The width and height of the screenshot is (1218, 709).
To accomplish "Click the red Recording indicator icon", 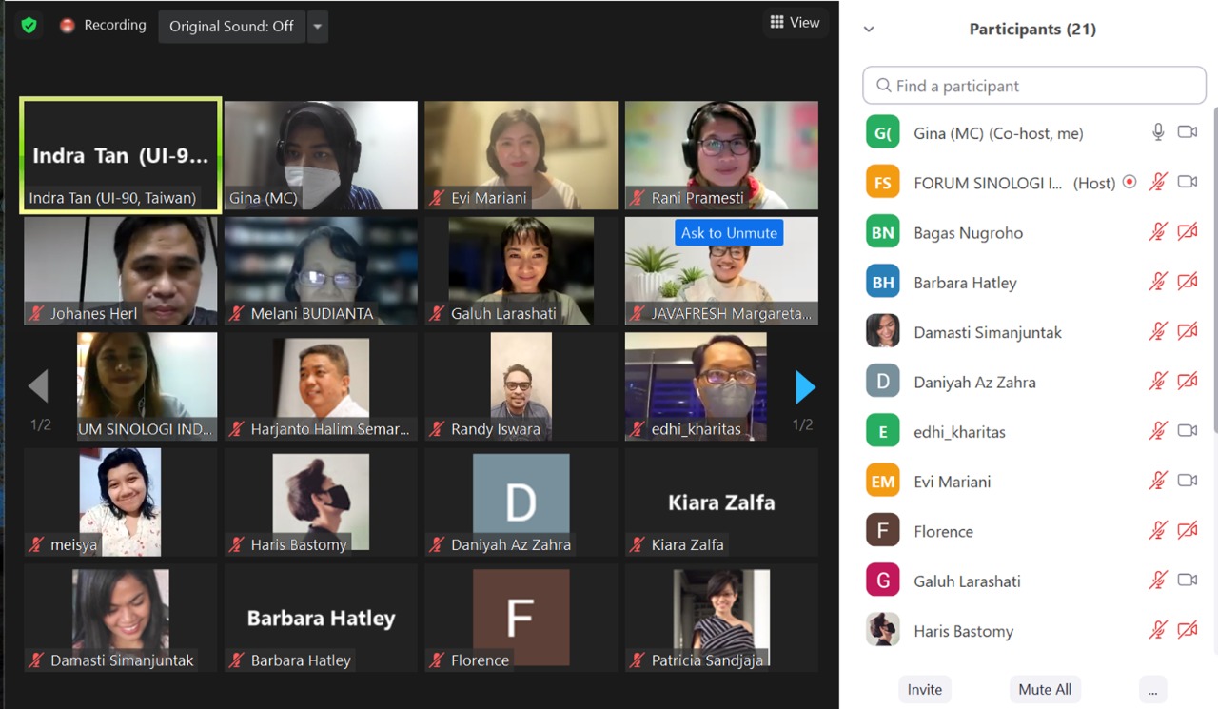I will click(x=68, y=26).
